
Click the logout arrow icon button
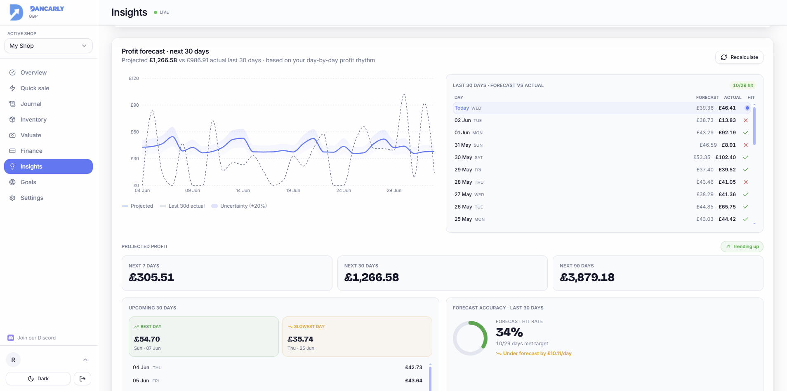point(82,379)
